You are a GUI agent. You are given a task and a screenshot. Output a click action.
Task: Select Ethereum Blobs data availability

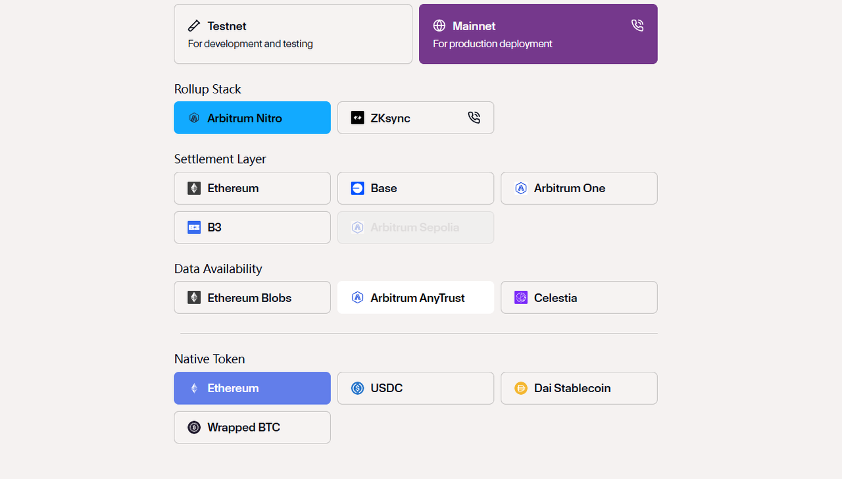click(252, 297)
